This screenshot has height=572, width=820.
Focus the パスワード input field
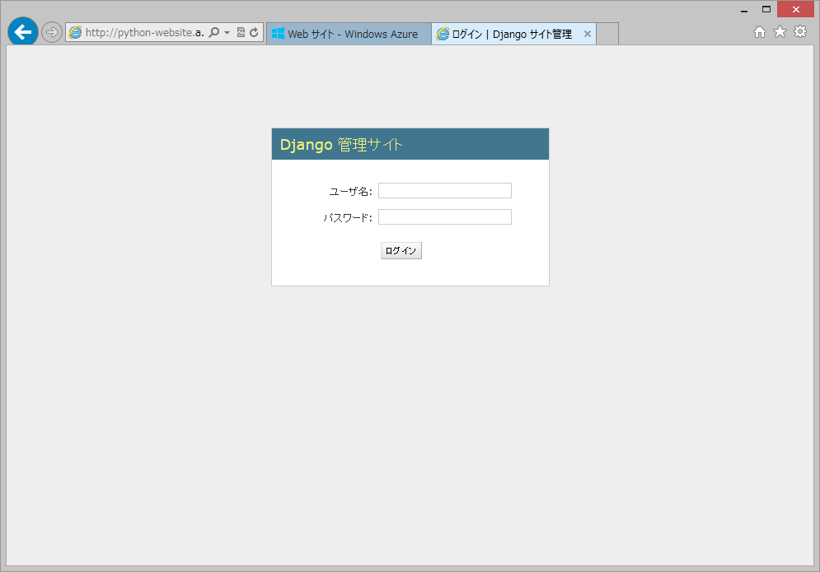coord(444,217)
